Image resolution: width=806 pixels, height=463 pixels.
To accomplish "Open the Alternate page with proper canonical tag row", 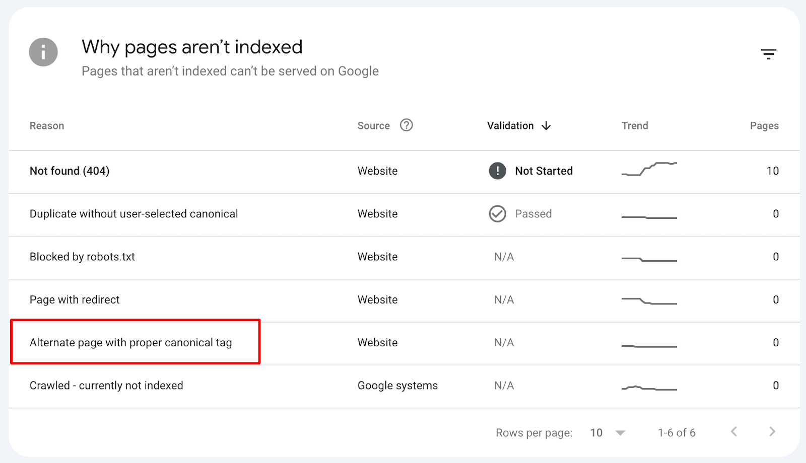I will 130,342.
